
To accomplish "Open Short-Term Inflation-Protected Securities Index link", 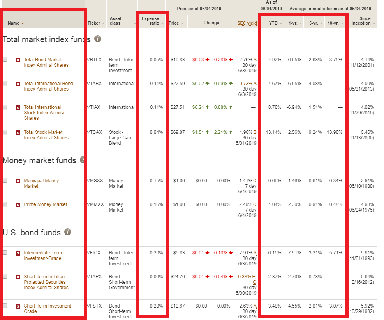I will (46, 282).
